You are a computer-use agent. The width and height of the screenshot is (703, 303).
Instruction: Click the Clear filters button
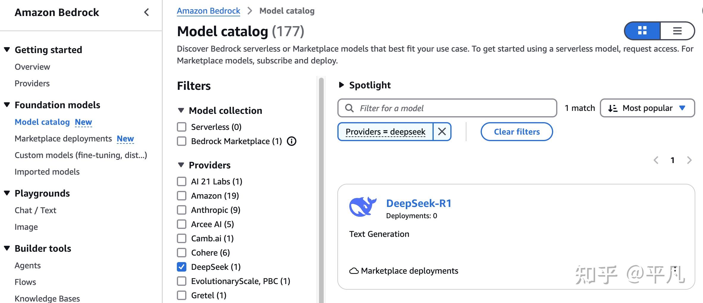pyautogui.click(x=517, y=132)
